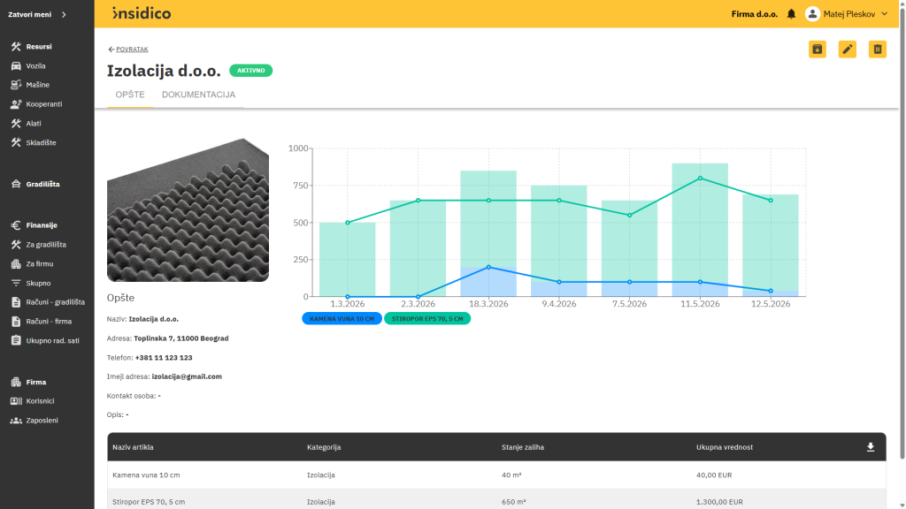Open the Resursi sidebar section
This screenshot has height=509, width=906.
pyautogui.click(x=39, y=47)
